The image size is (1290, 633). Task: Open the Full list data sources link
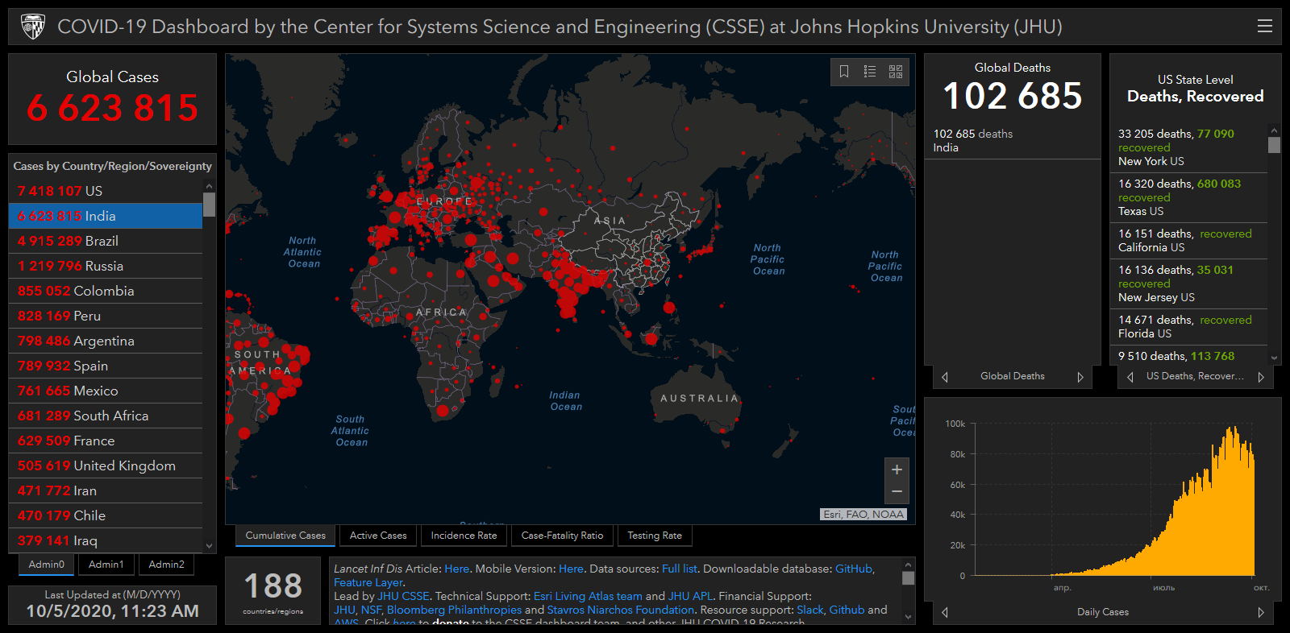680,569
